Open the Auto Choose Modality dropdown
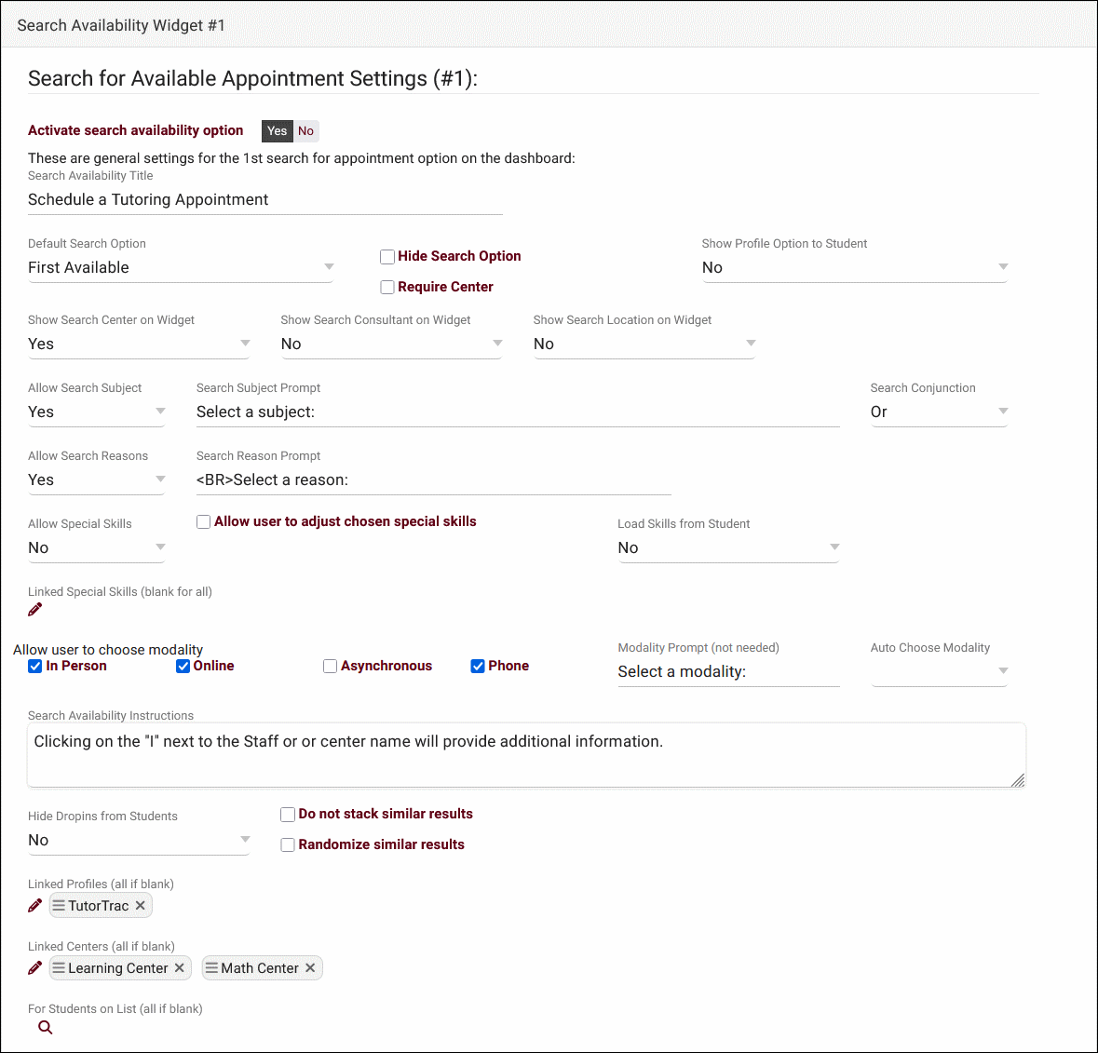Viewport: 1098px width, 1053px height. pyautogui.click(x=939, y=671)
